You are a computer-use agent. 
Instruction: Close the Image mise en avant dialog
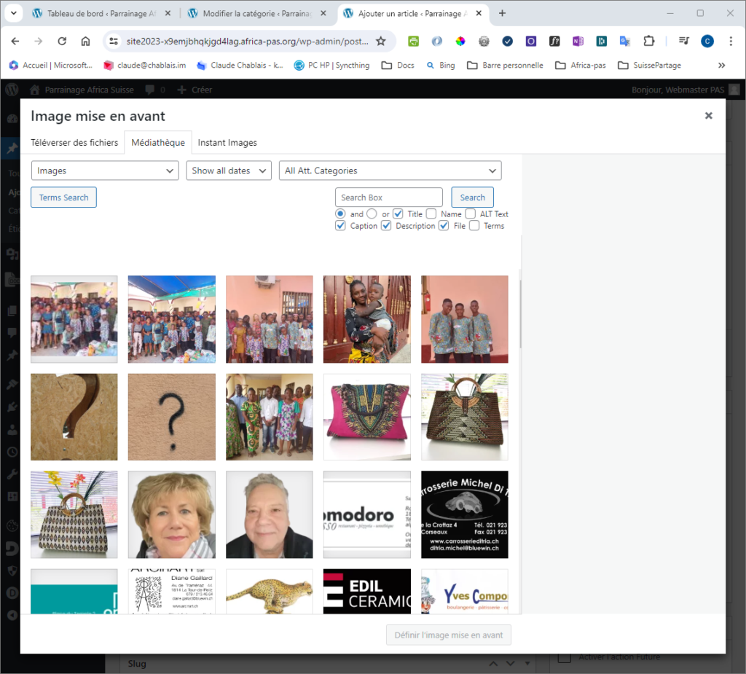click(x=708, y=116)
